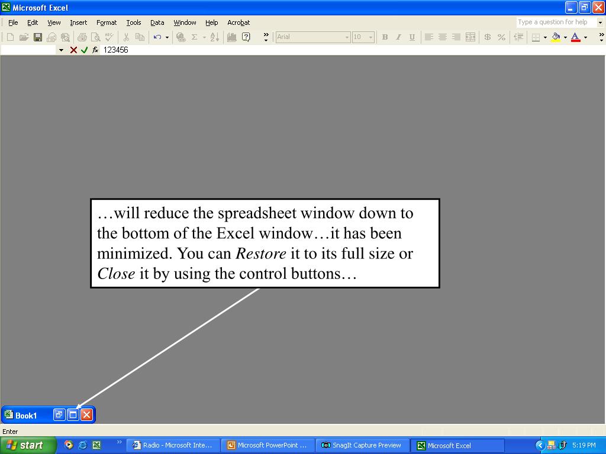Click the Search toolbar icon
Screen dimensions: 606x454
click(65, 37)
